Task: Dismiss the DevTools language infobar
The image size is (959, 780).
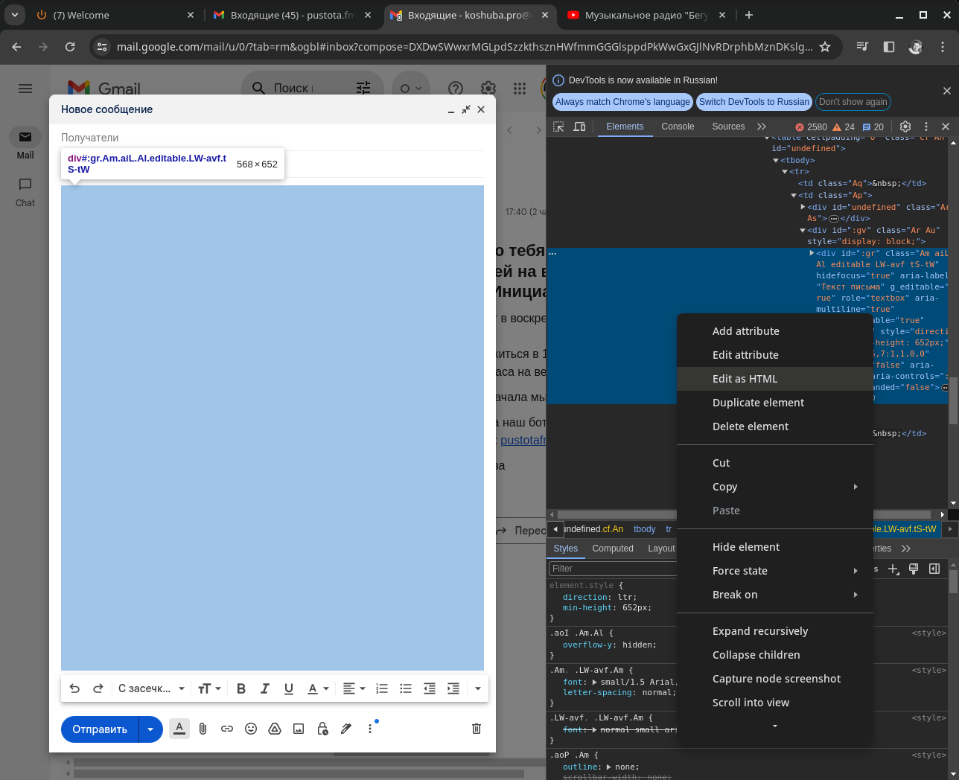Action: [947, 91]
